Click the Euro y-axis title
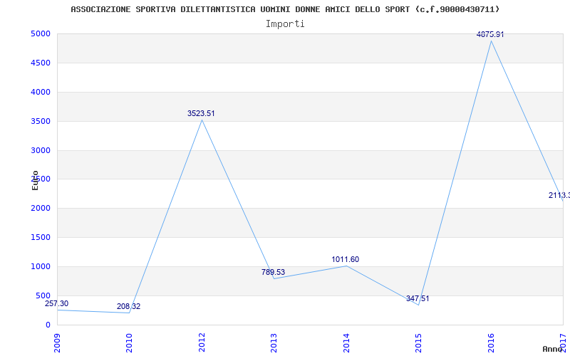Viewport: 570px width, 356px height. click(35, 180)
